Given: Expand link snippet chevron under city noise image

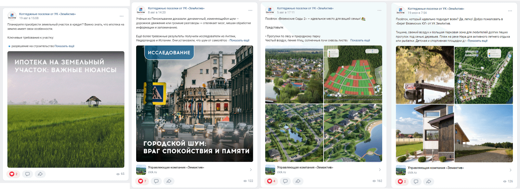Looking at the screenshot, I should point(251,170).
